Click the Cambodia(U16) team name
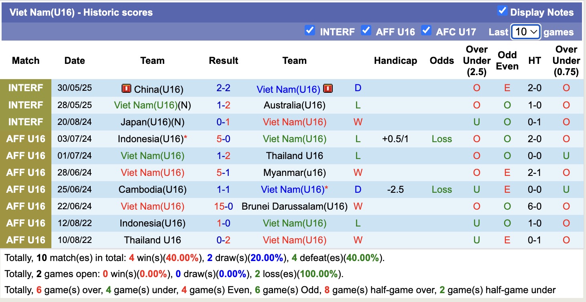The image size is (586, 302). [153, 190]
